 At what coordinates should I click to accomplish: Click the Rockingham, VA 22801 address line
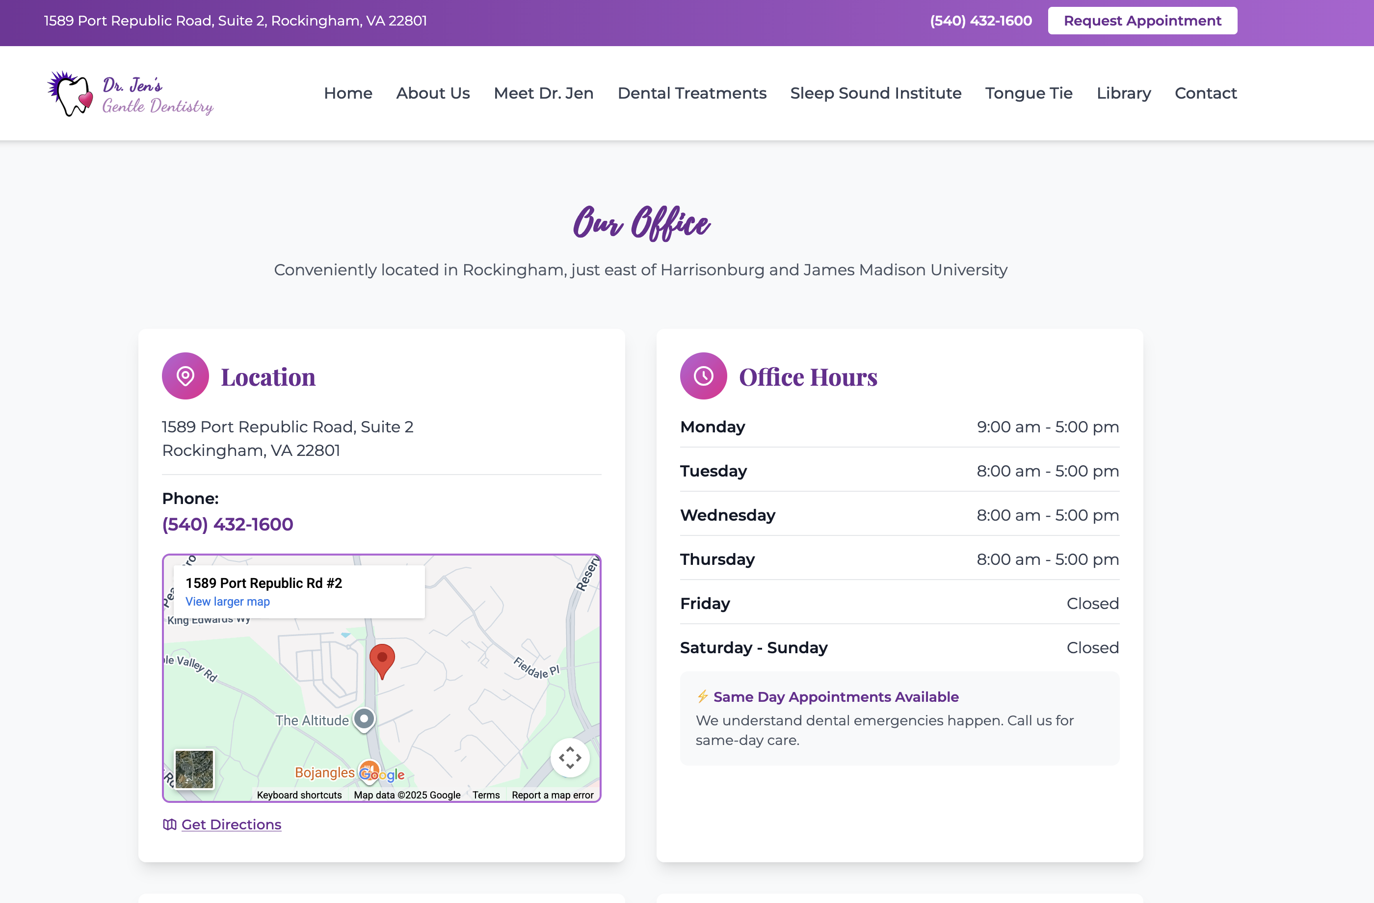point(251,451)
